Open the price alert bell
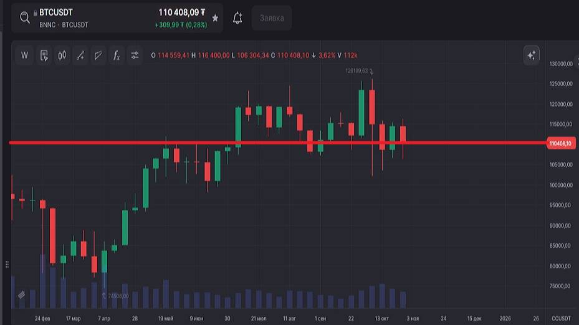Image resolution: width=579 pixels, height=325 pixels. tap(237, 18)
